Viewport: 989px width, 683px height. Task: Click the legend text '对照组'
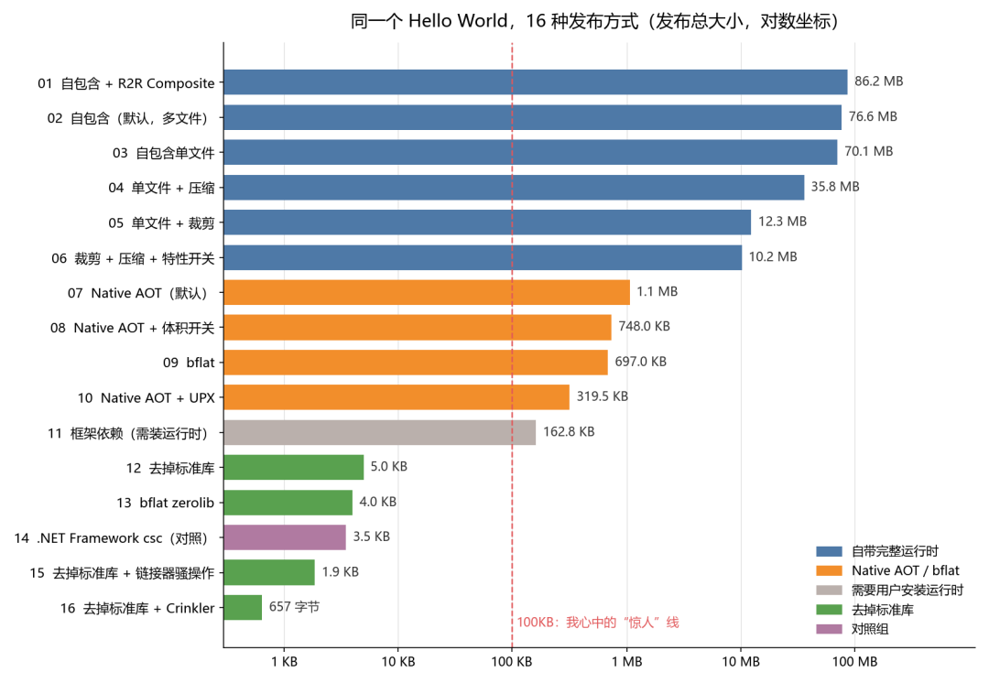click(x=870, y=629)
